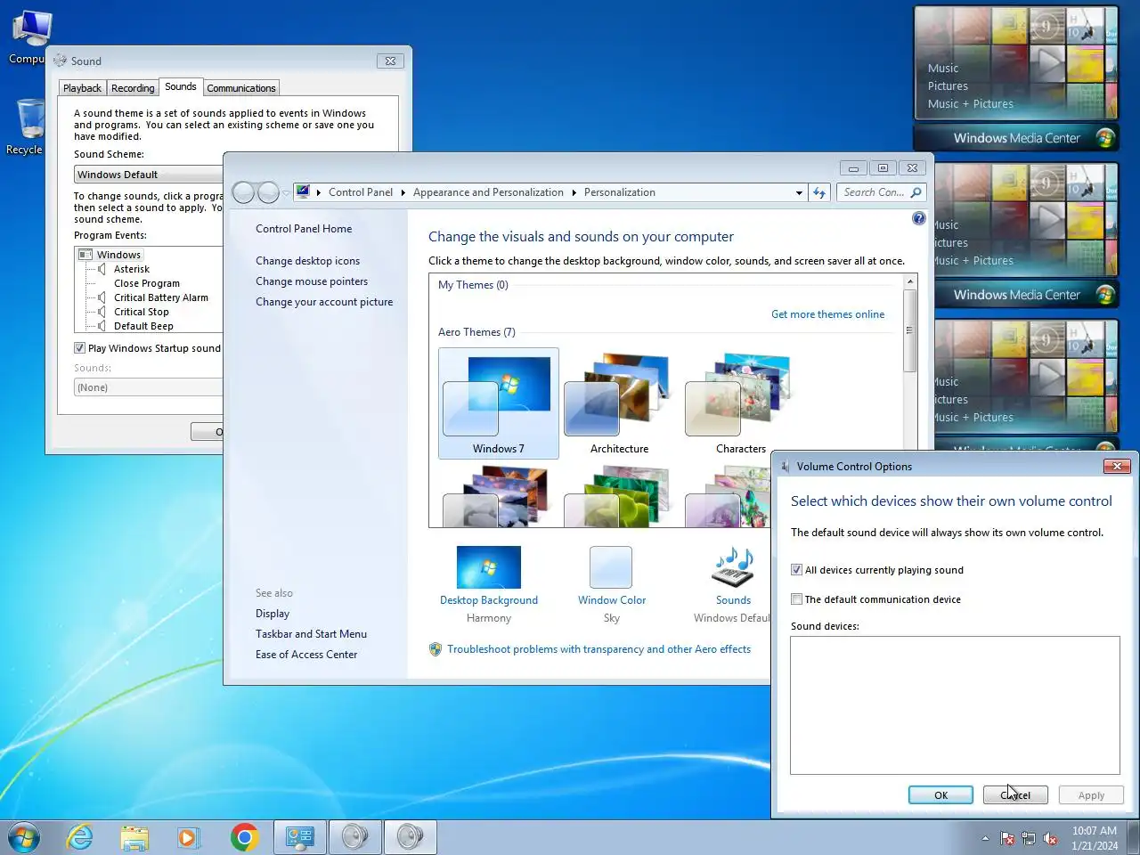The height and width of the screenshot is (855, 1140).
Task: Launch Windows Media Player from taskbar
Action: (188, 837)
